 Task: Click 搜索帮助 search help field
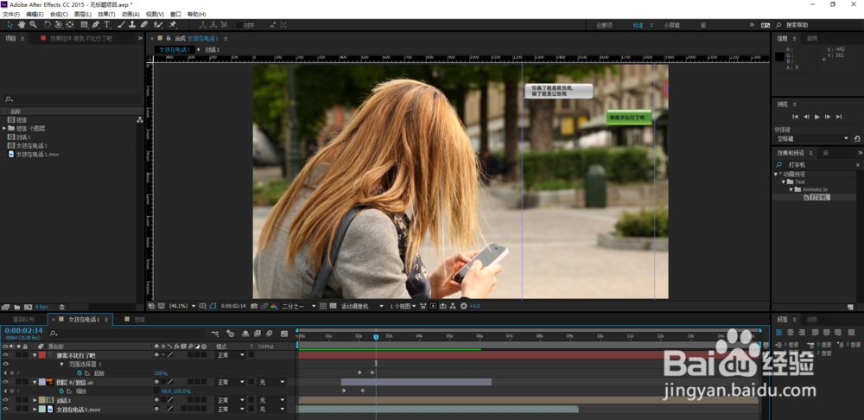coord(819,25)
